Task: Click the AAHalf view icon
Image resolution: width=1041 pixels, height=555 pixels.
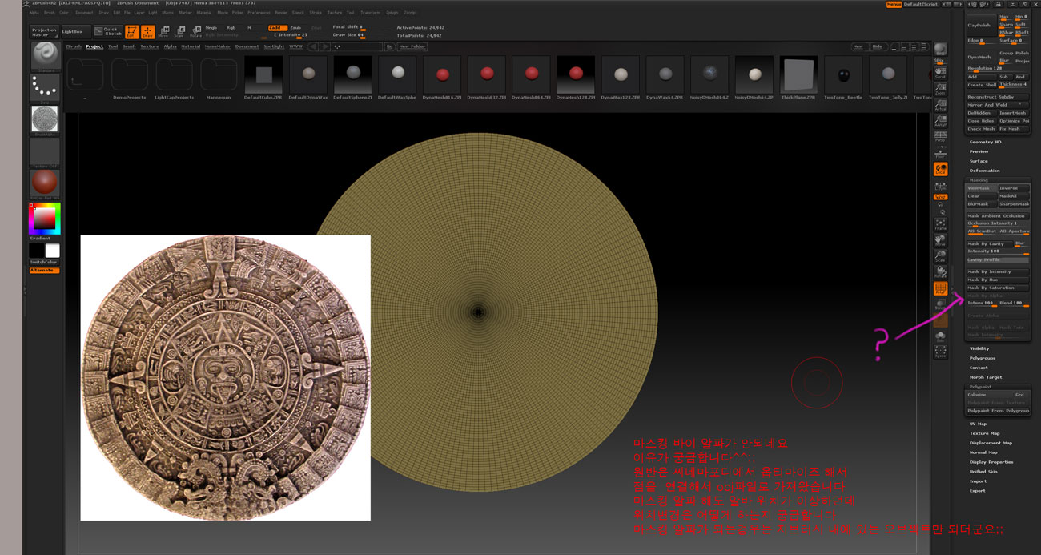Action: [x=940, y=120]
